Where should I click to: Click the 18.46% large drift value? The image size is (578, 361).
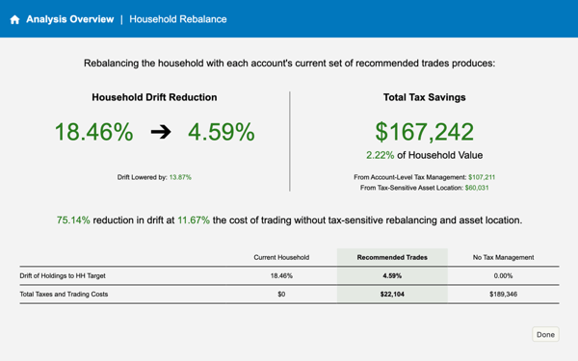click(x=94, y=132)
